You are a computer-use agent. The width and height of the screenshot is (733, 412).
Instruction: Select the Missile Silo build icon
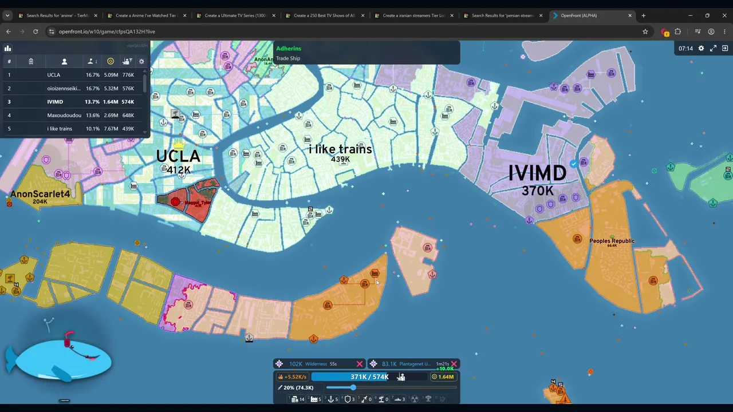click(364, 399)
